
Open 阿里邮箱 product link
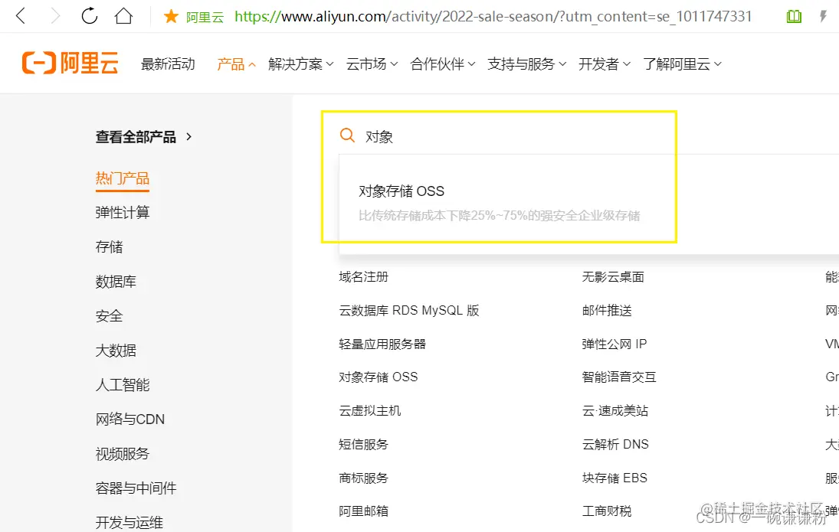click(363, 511)
